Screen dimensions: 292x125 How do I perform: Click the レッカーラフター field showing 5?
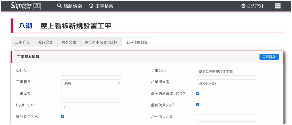coord(91,106)
